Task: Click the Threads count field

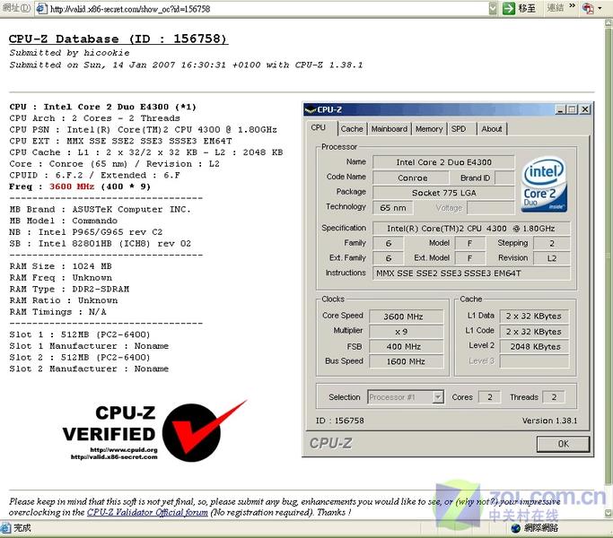Action: pos(554,397)
